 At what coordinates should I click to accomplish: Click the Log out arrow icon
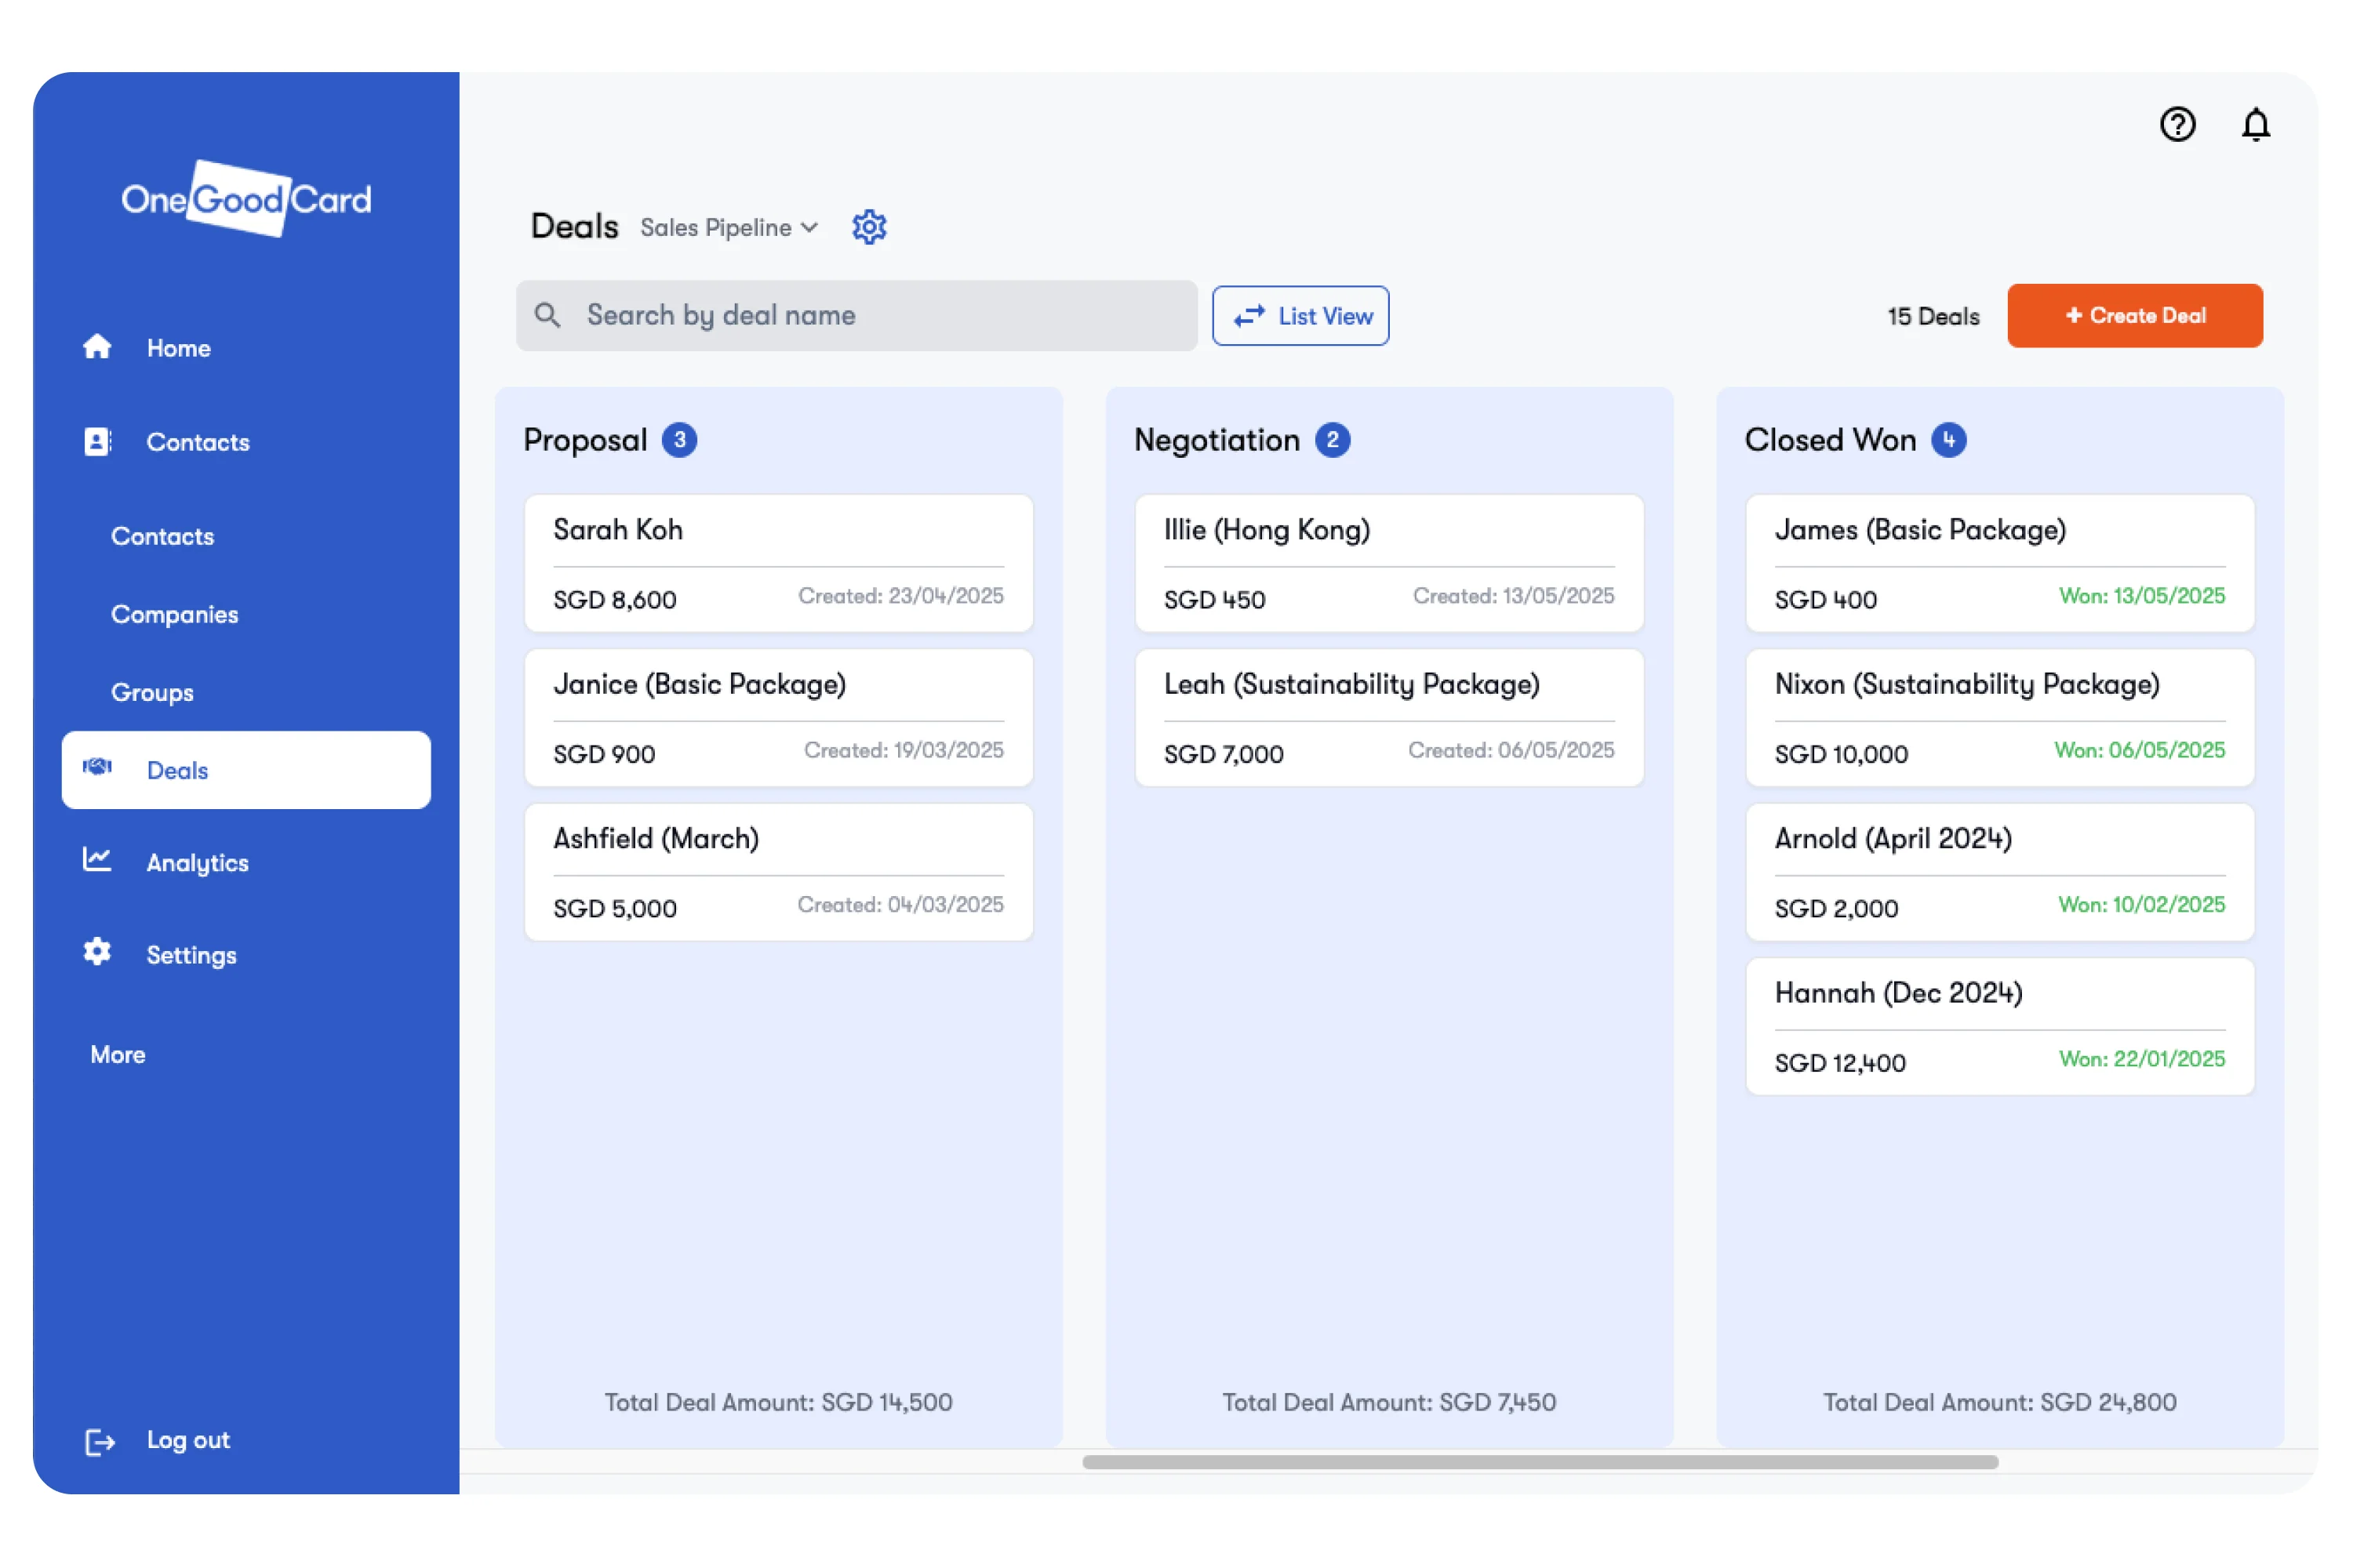[100, 1441]
